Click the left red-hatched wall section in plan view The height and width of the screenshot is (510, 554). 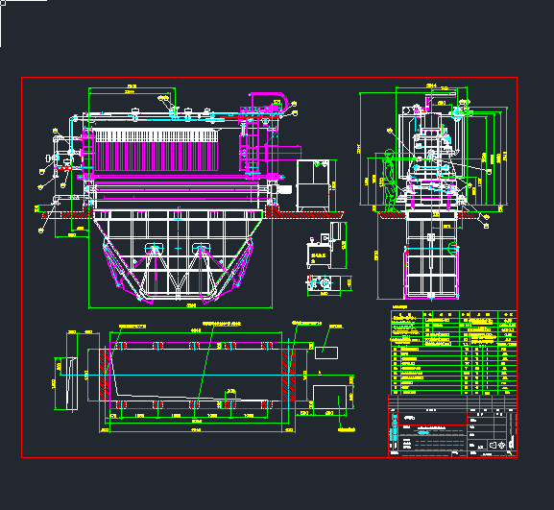point(105,375)
